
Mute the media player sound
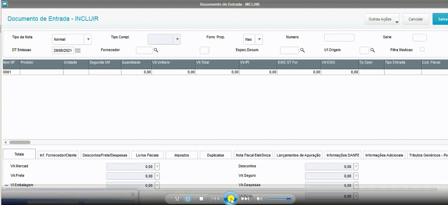pyautogui.click(x=259, y=199)
